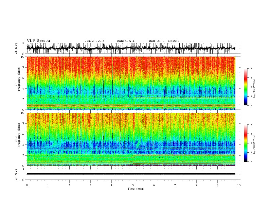The image size is (269, 208).
Task: Click the "8" tick on the ch.1 frequency axis
Action: point(23,67)
